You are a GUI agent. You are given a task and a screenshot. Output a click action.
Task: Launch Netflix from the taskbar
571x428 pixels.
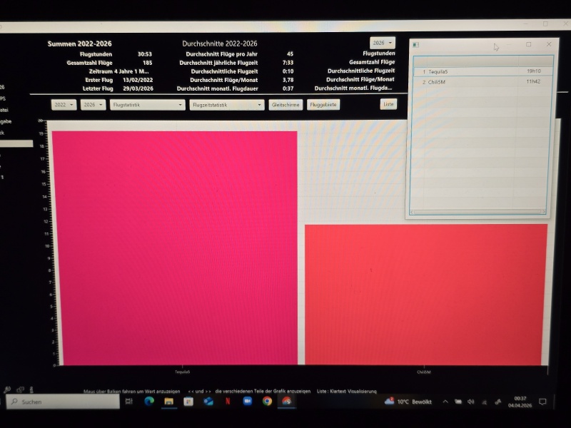tap(228, 402)
